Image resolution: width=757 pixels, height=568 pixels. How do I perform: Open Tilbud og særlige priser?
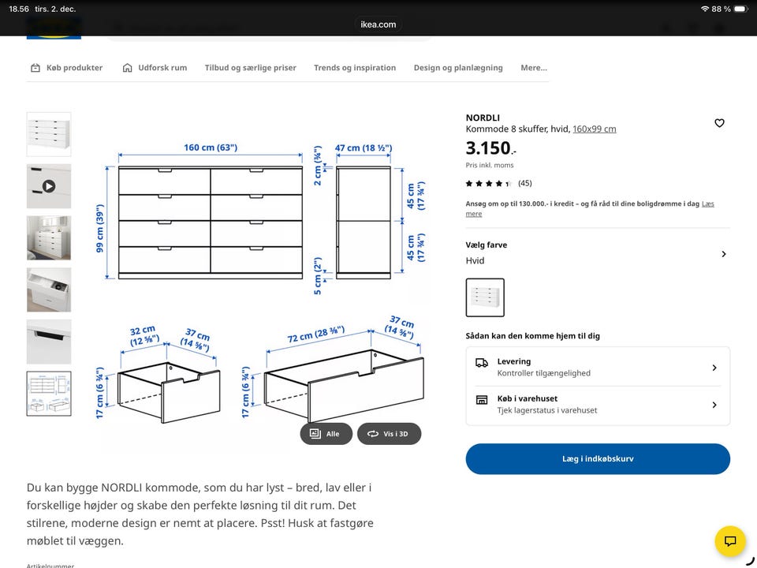pos(251,68)
